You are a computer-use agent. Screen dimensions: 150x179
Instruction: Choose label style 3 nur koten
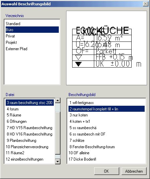coord(79,115)
